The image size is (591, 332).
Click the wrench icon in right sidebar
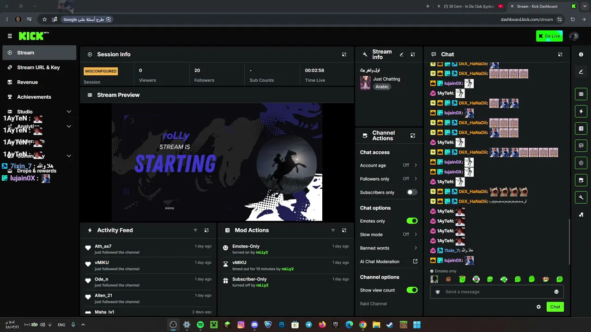click(x=581, y=197)
